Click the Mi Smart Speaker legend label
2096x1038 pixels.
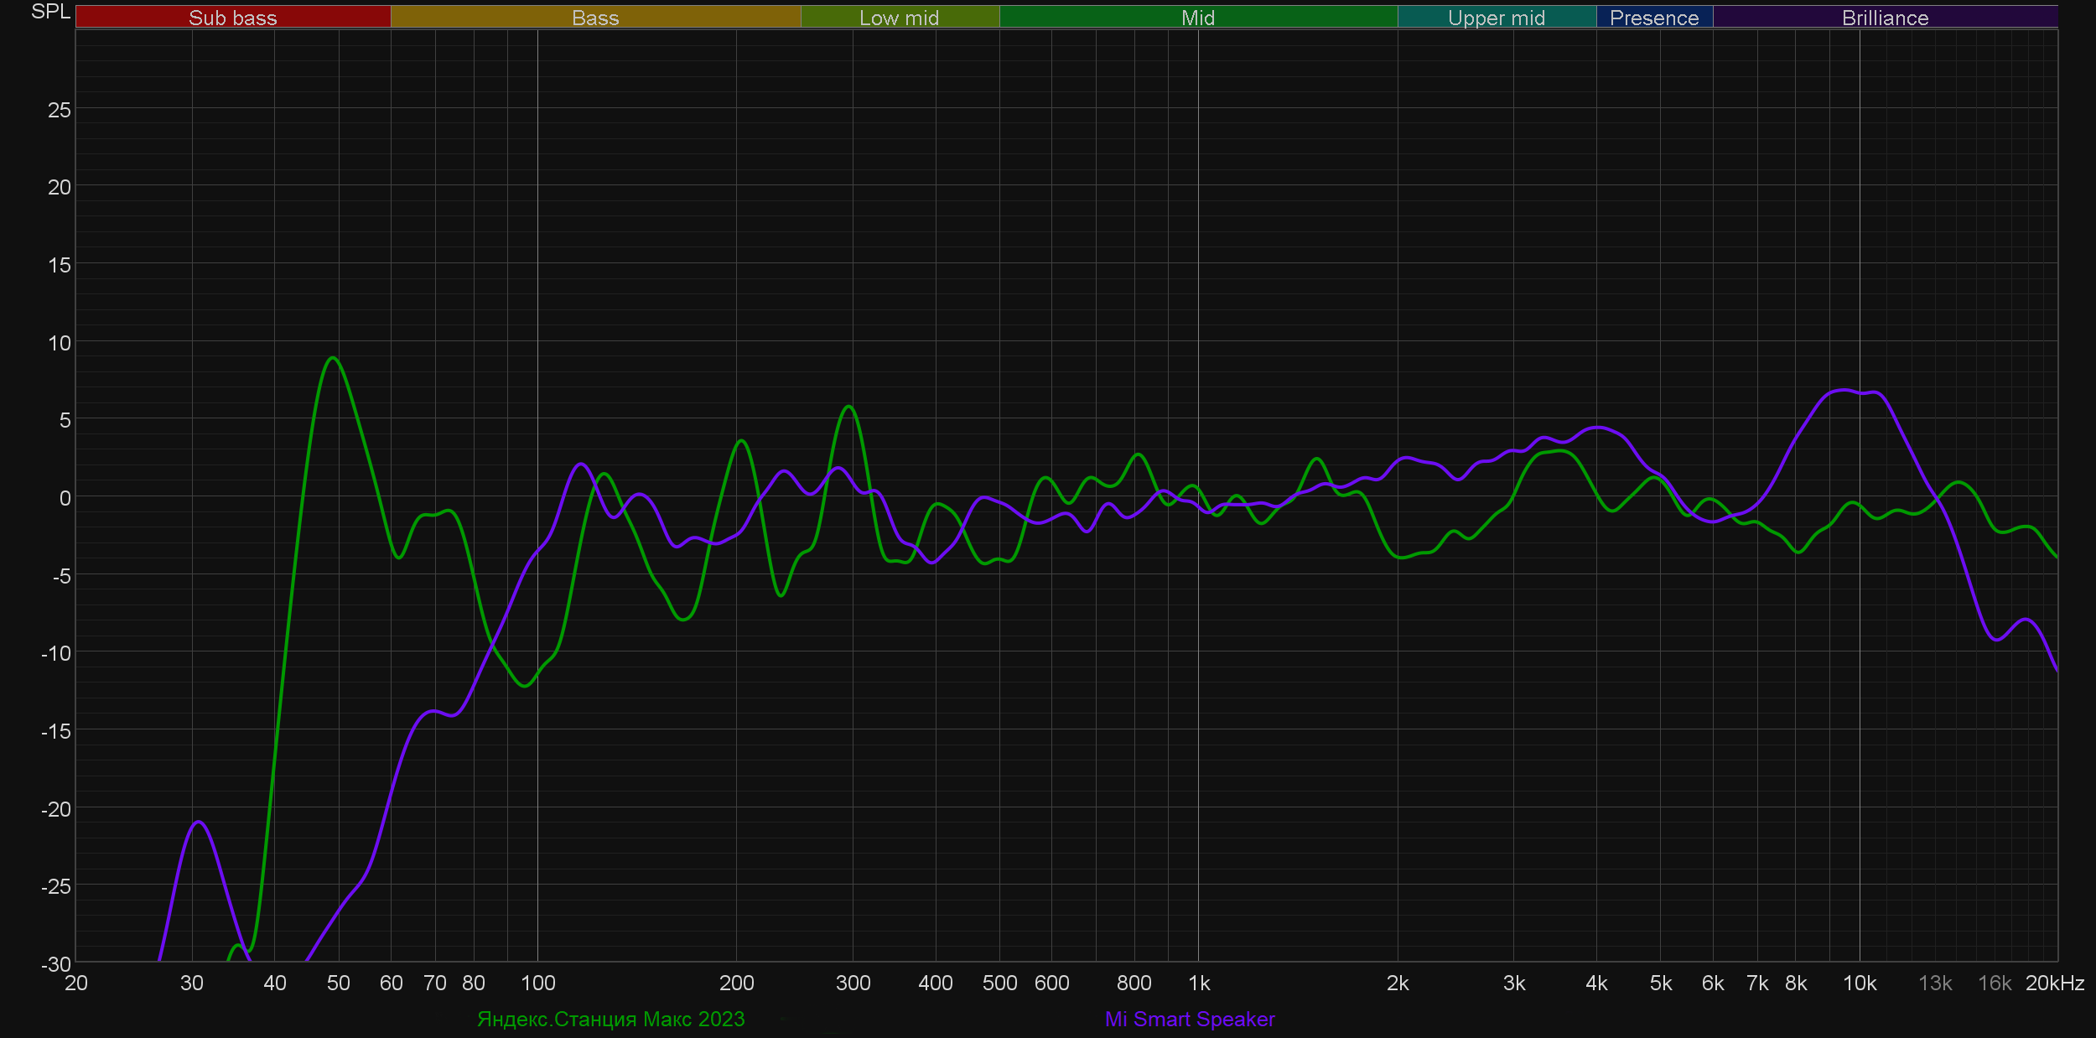click(x=1189, y=1019)
